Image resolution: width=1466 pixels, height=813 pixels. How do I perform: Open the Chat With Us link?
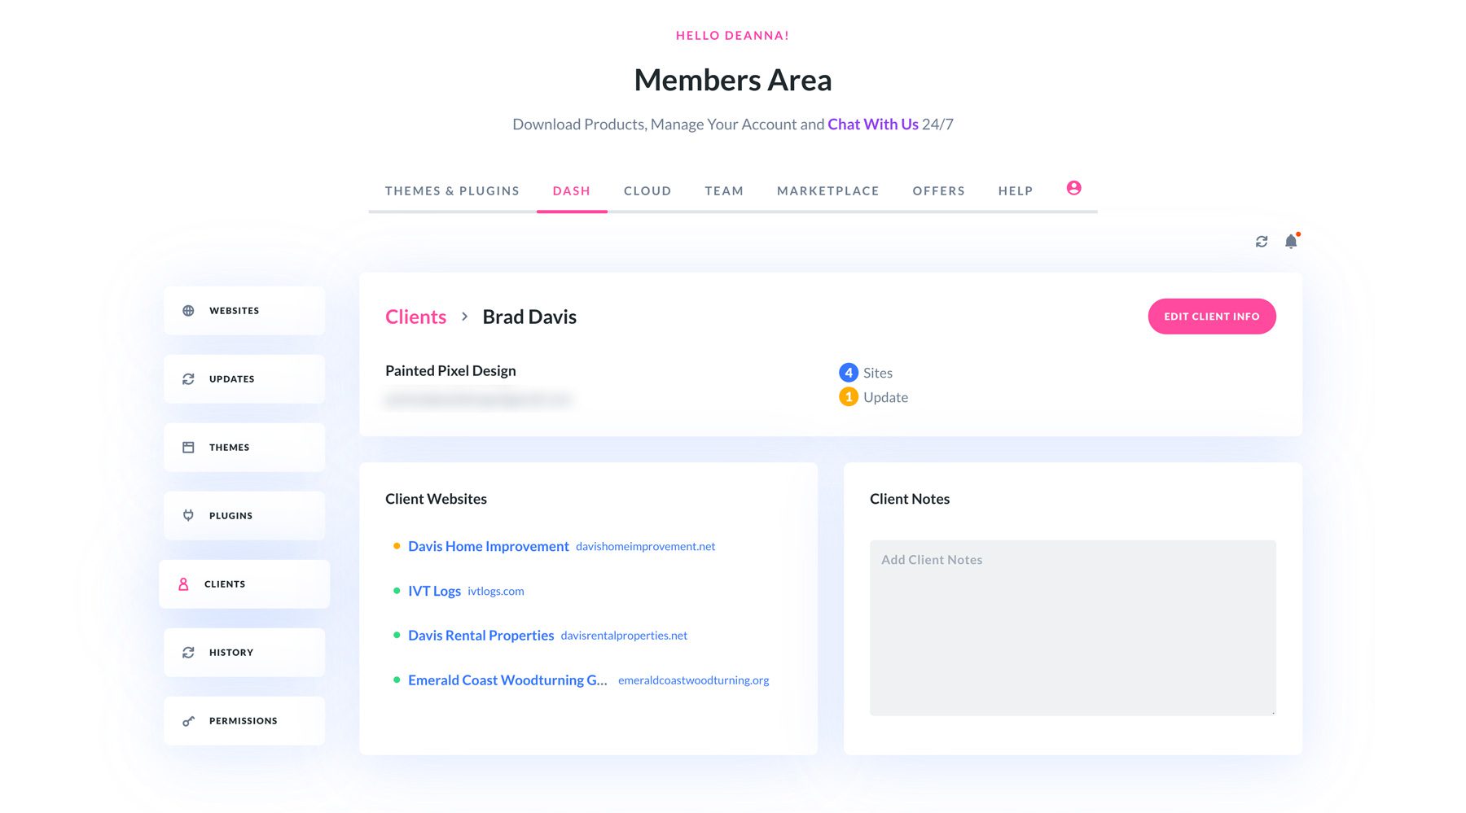pyautogui.click(x=872, y=124)
